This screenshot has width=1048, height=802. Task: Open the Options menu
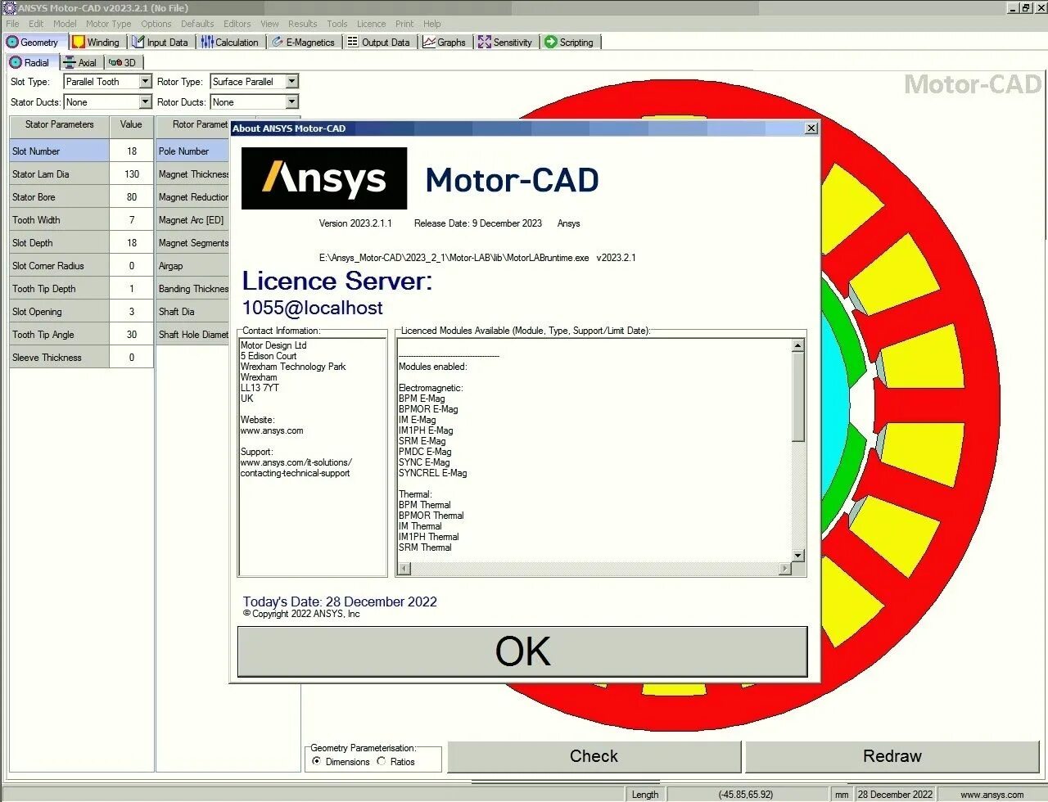click(x=156, y=24)
